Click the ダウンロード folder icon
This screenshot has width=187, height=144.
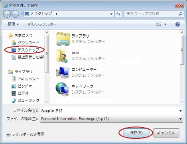pos(14,43)
